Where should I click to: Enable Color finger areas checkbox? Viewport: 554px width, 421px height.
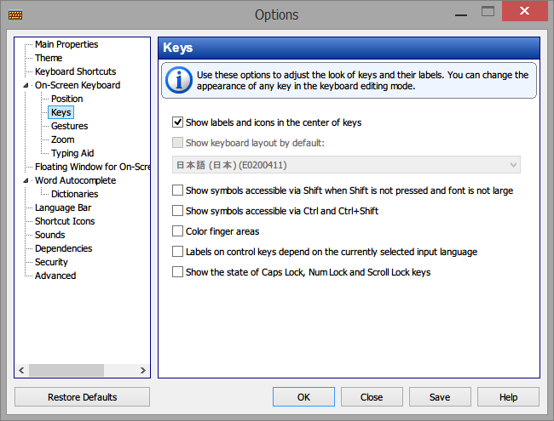[x=177, y=231]
